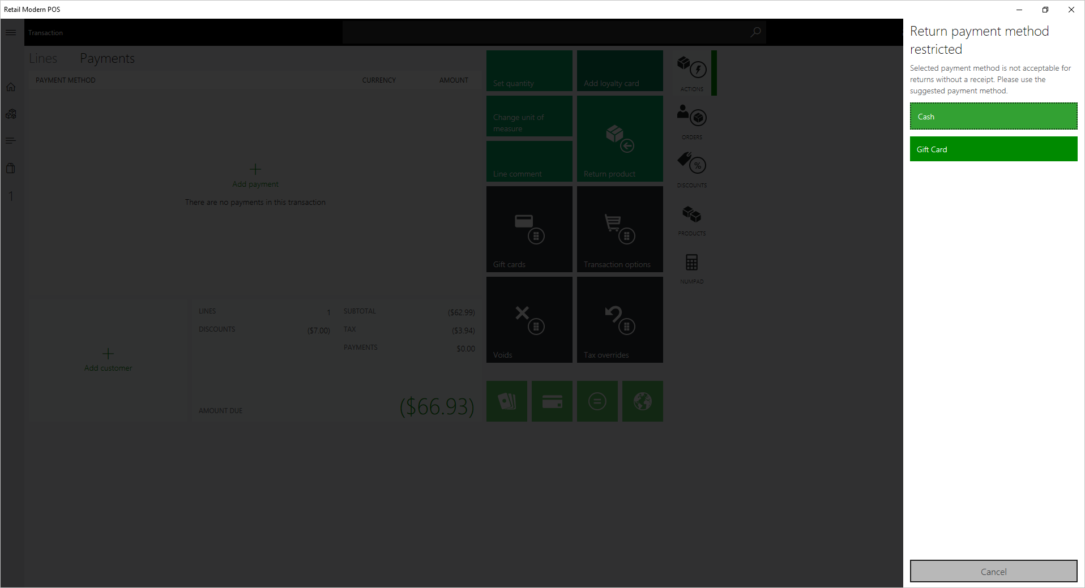Click the search magnifier icon

[x=755, y=32]
